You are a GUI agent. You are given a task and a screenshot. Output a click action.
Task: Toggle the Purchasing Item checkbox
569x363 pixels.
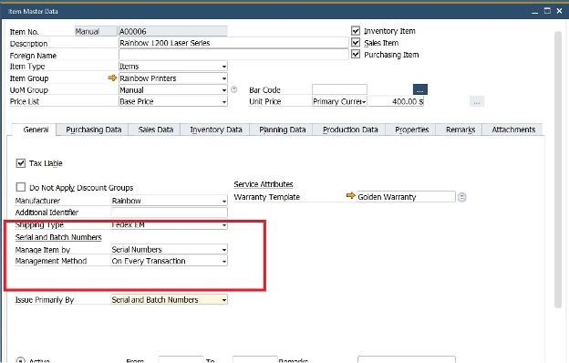click(x=356, y=55)
